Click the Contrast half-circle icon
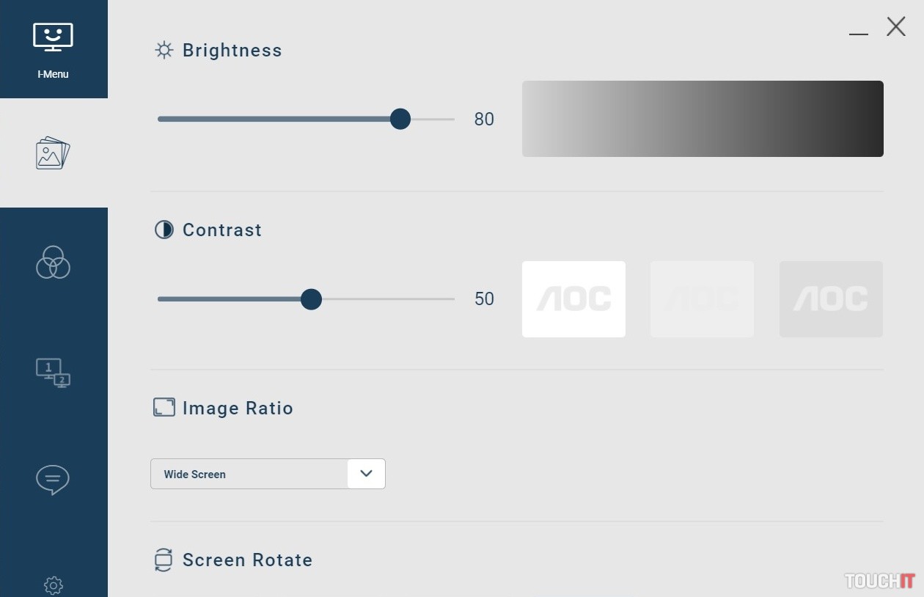 [164, 230]
